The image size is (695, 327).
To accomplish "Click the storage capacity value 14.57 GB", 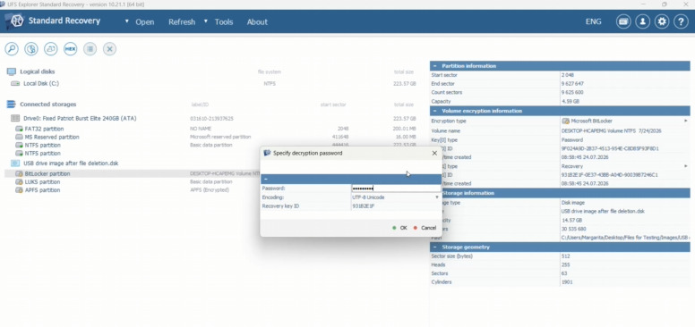I will (x=571, y=220).
